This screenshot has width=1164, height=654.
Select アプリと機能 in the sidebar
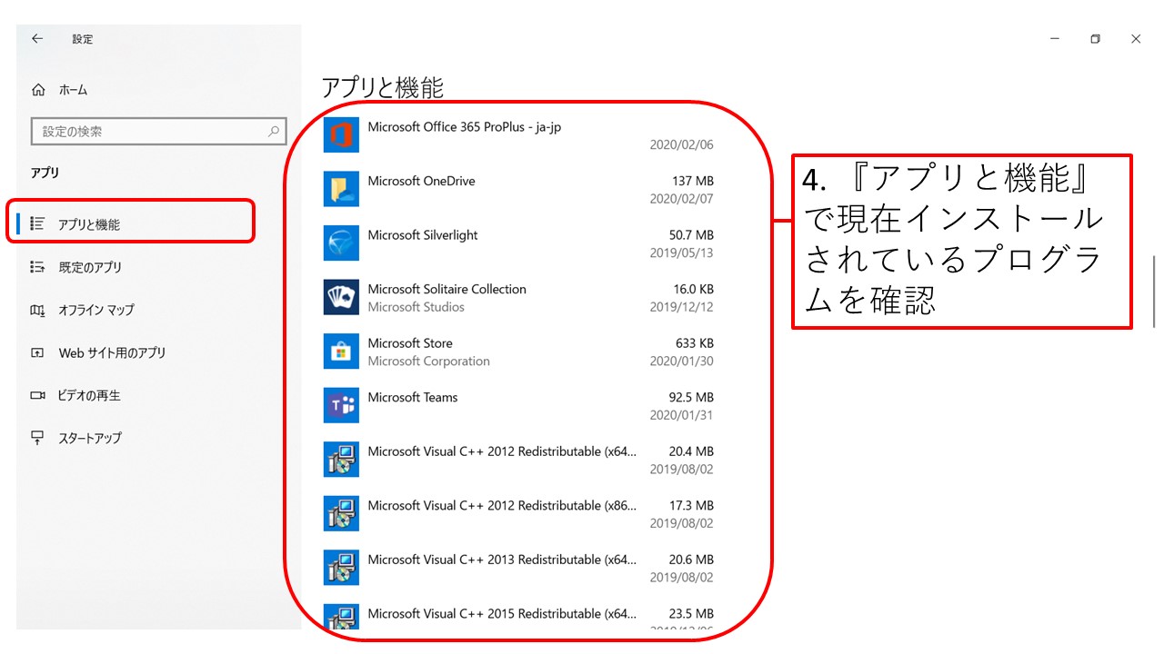pyautogui.click(x=88, y=224)
